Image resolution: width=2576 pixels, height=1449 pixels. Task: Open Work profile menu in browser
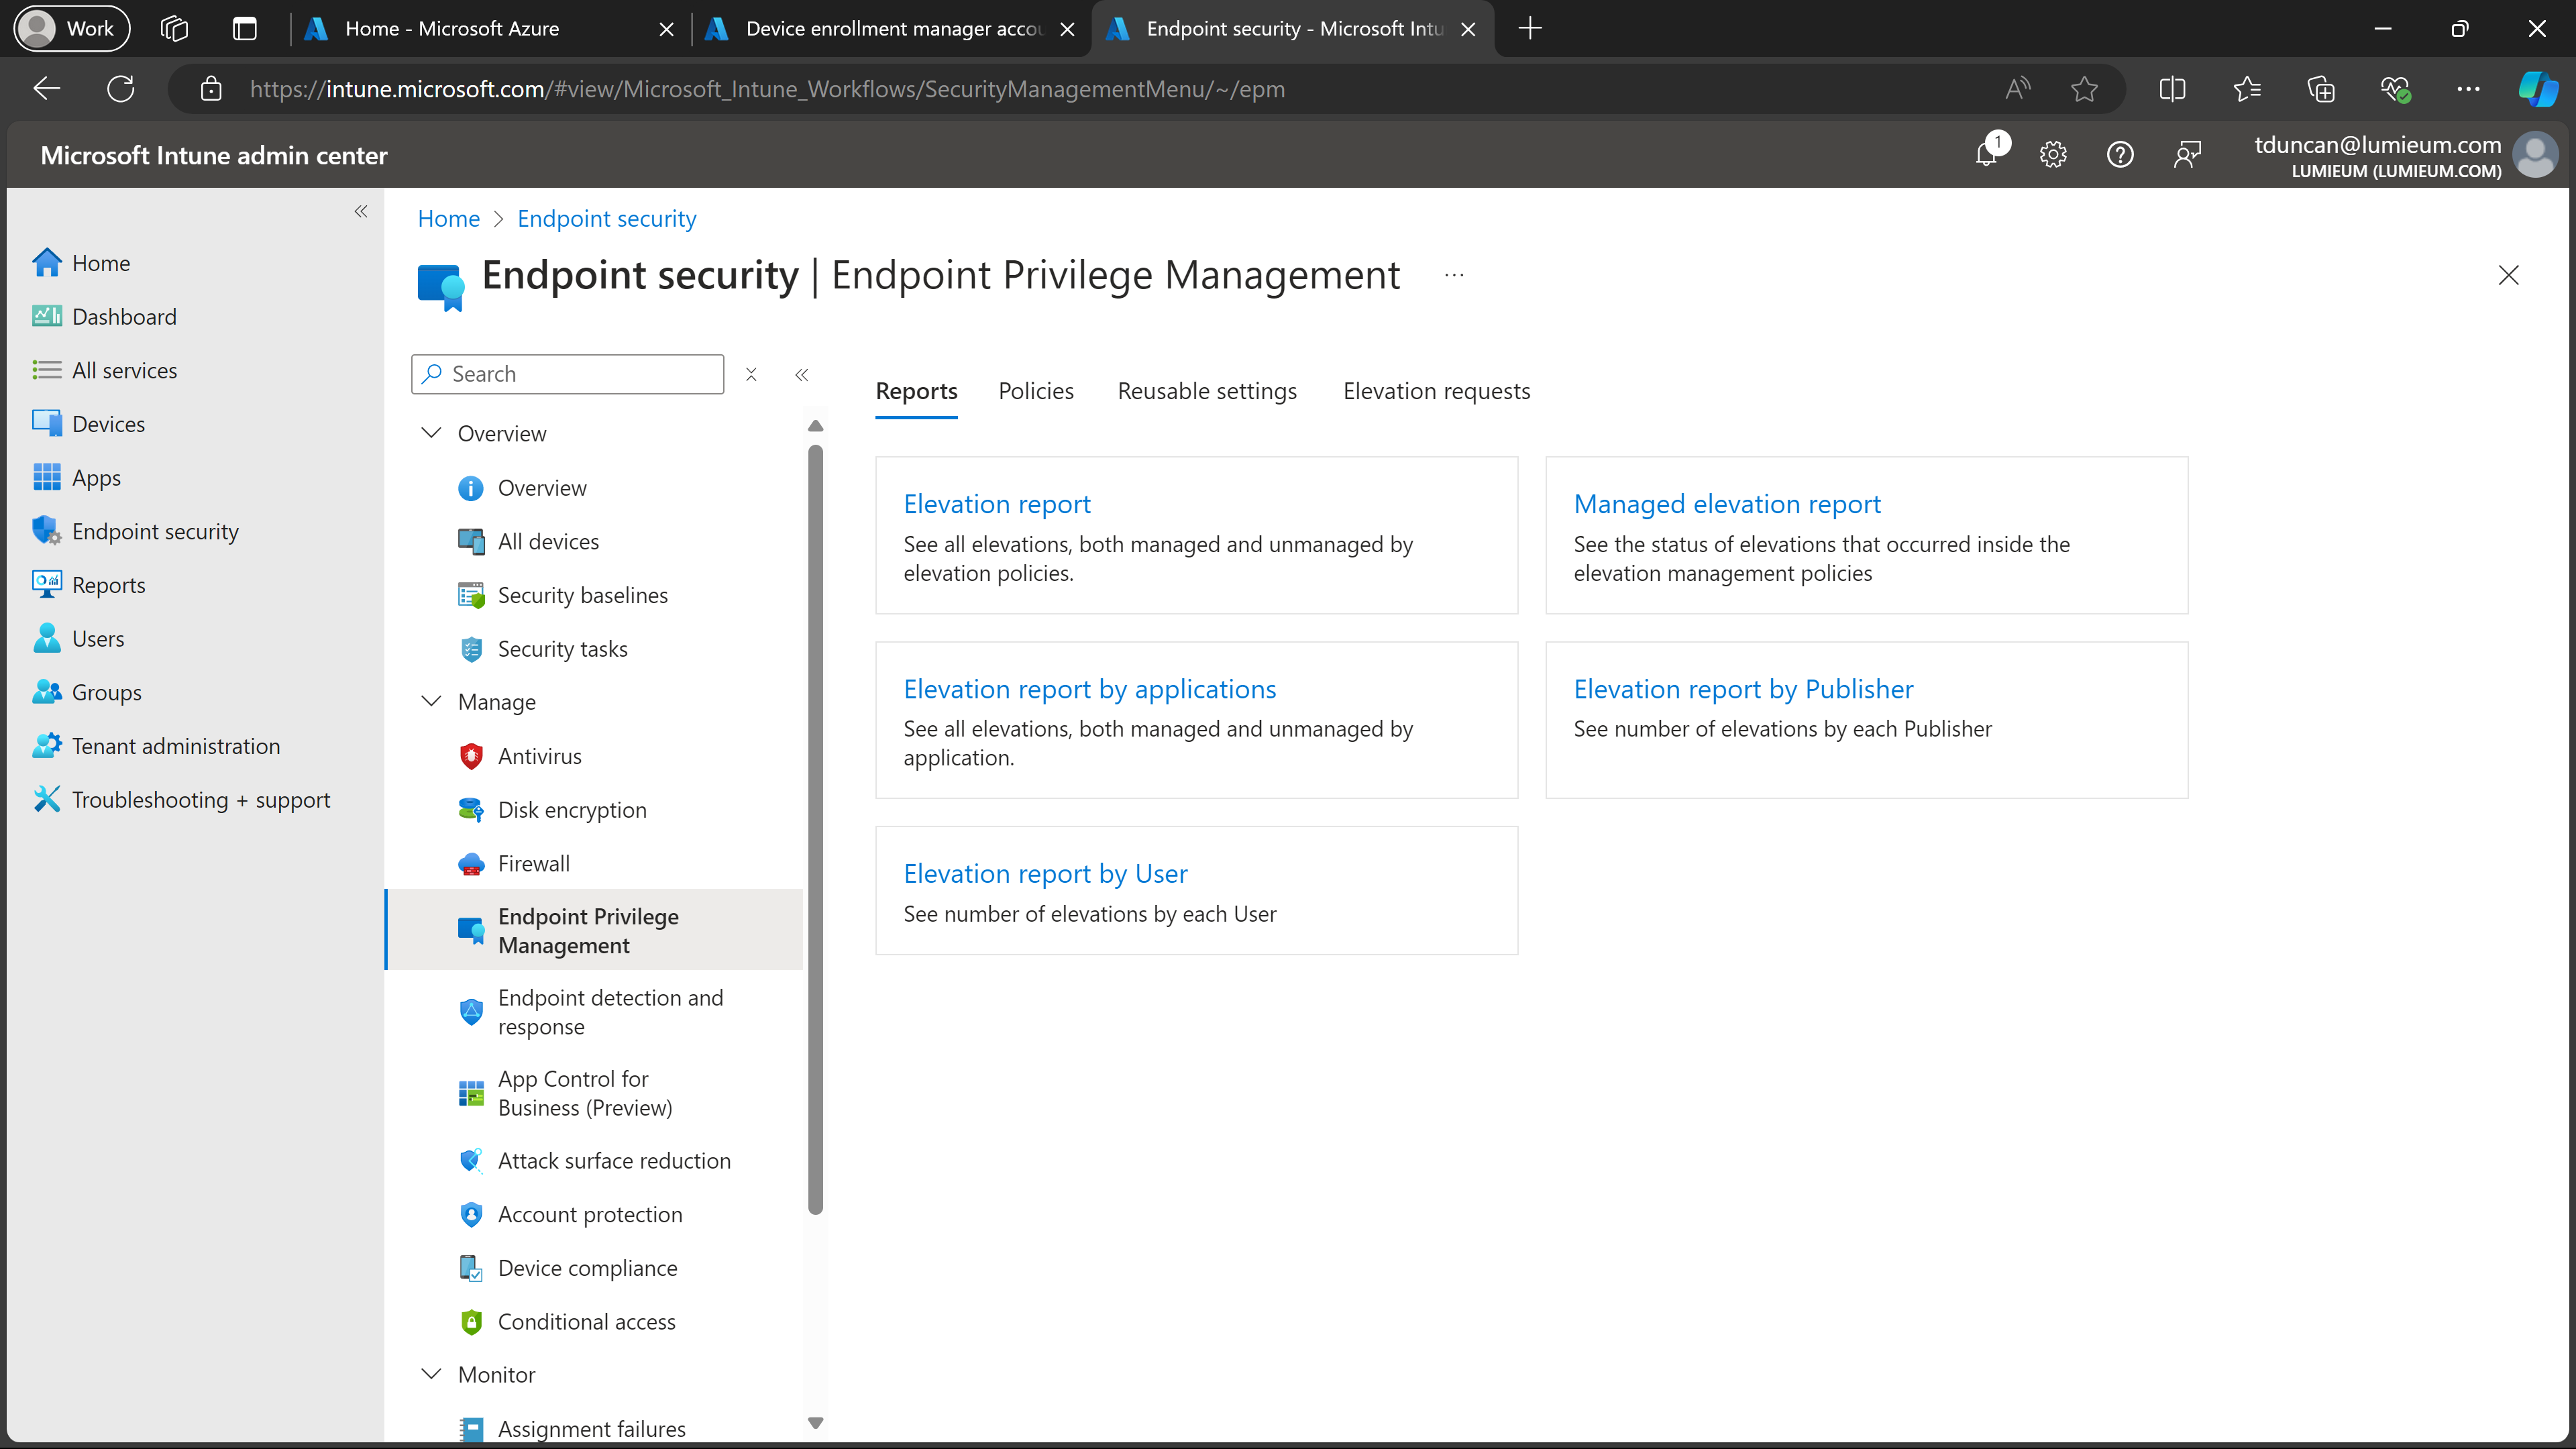point(72,28)
